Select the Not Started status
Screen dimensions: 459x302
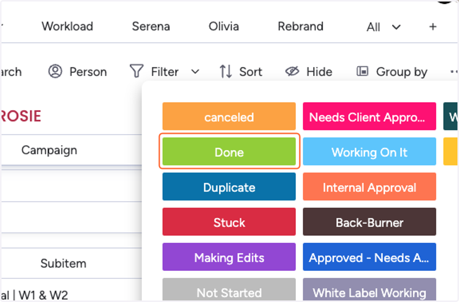[229, 290]
